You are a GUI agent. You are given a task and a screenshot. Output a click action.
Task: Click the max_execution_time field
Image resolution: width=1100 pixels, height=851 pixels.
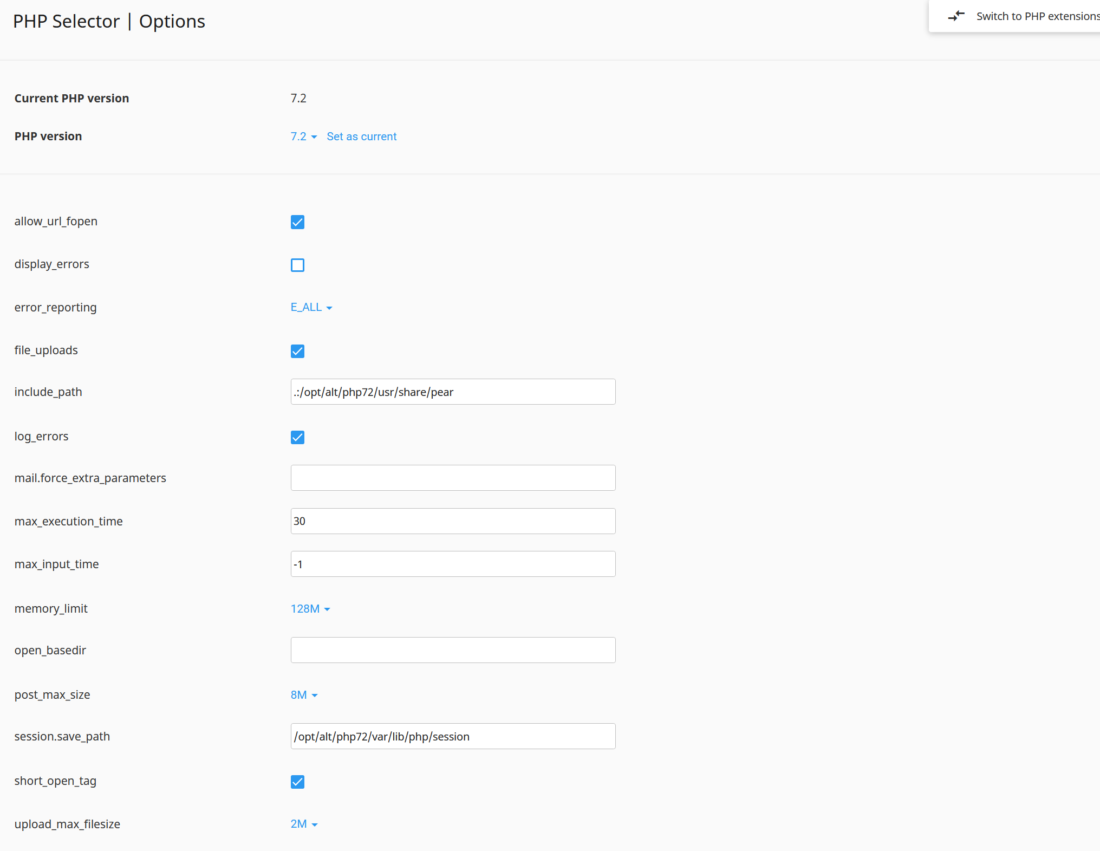coord(453,521)
